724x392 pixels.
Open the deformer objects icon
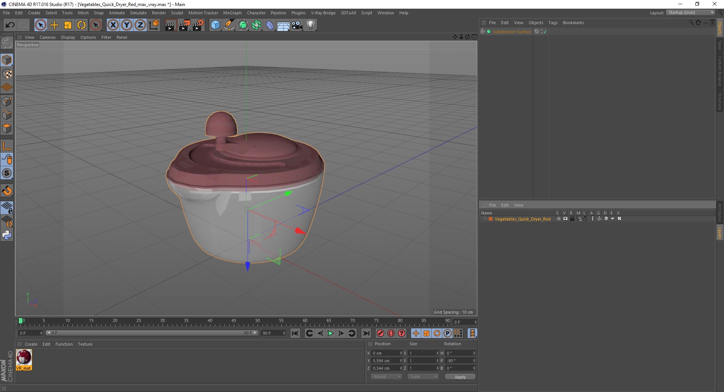click(270, 25)
